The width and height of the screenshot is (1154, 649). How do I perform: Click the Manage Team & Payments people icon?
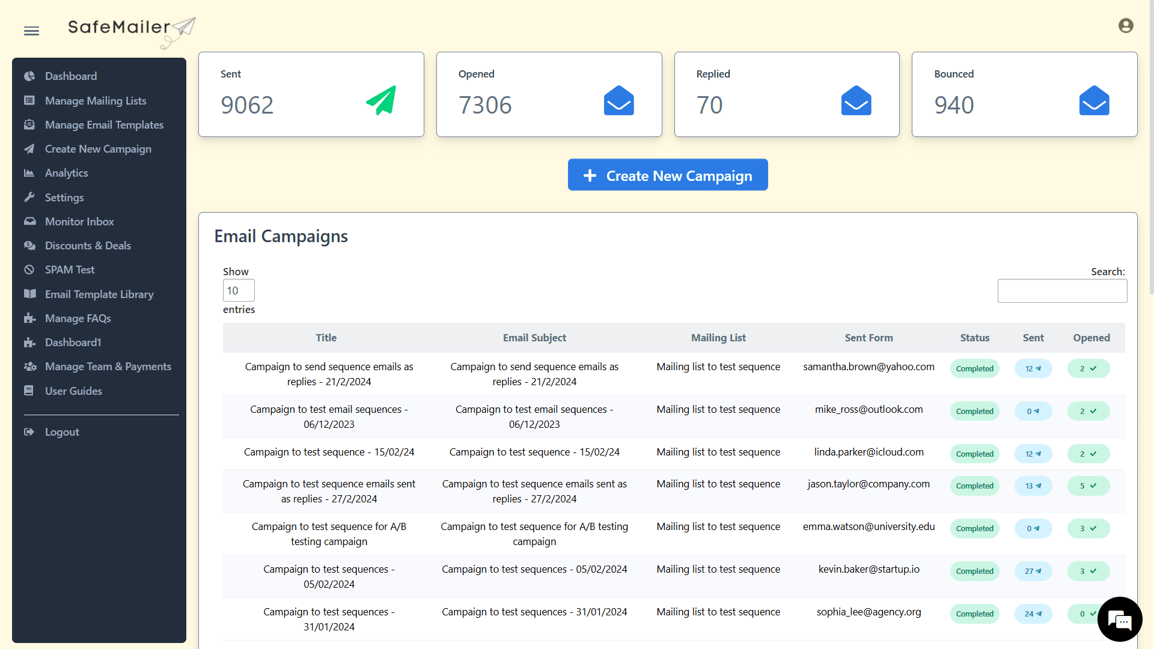pyautogui.click(x=30, y=367)
